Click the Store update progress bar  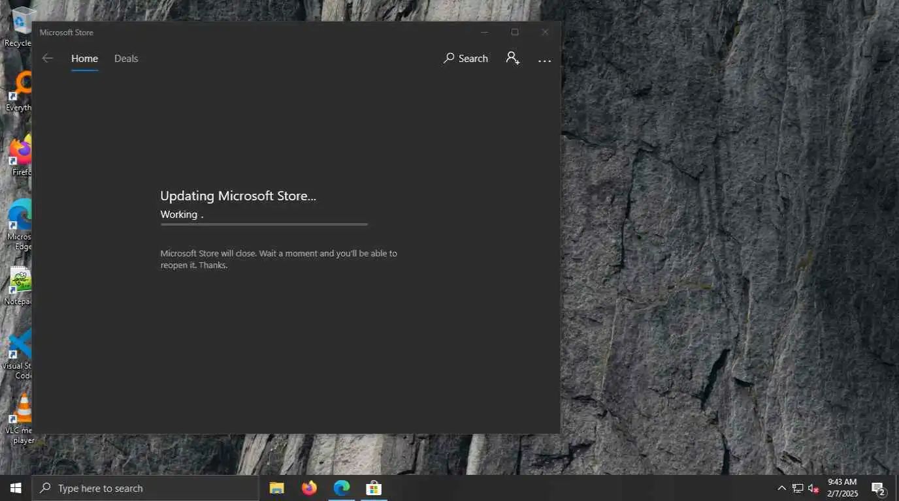tap(264, 224)
